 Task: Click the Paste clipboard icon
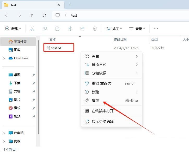coord(57,29)
